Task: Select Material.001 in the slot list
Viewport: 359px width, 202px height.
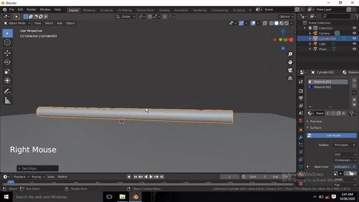Action: tap(328, 82)
